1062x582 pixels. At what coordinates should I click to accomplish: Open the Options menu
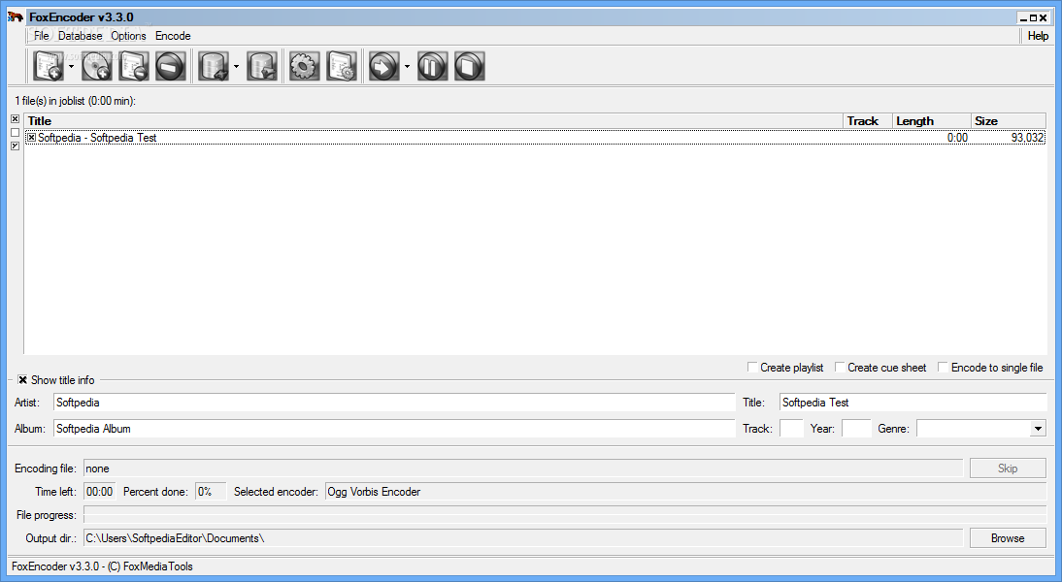128,36
